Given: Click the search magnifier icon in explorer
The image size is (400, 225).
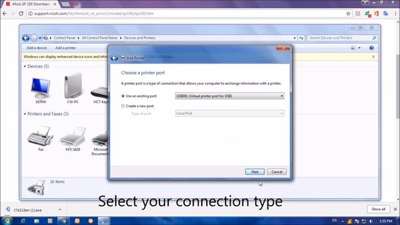Looking at the screenshot, I should (x=374, y=38).
